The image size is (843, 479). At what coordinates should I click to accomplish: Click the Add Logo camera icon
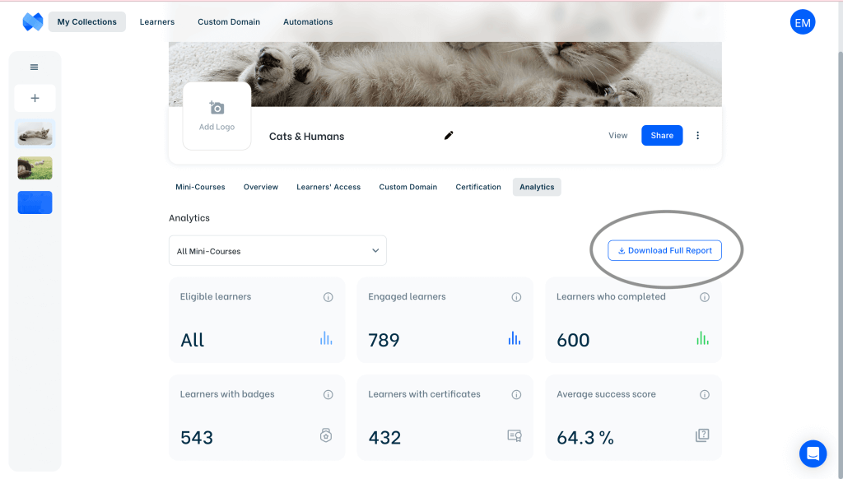click(x=217, y=108)
